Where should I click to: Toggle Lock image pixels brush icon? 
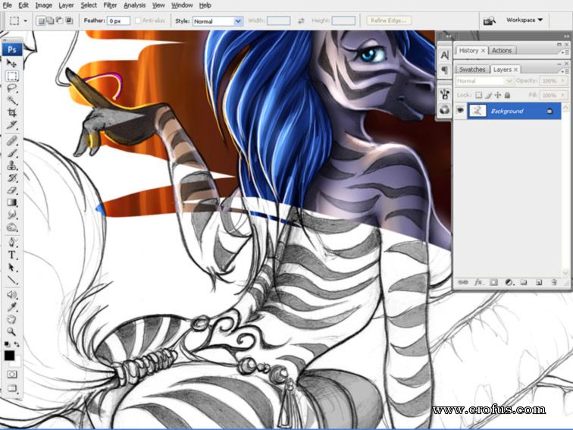(x=488, y=95)
